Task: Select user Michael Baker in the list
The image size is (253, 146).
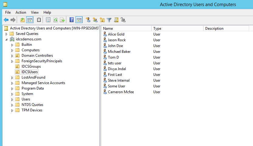Action: coord(119,52)
